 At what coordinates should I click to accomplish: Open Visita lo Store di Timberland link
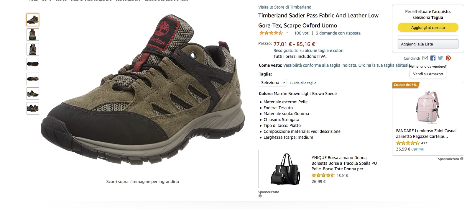click(x=285, y=7)
